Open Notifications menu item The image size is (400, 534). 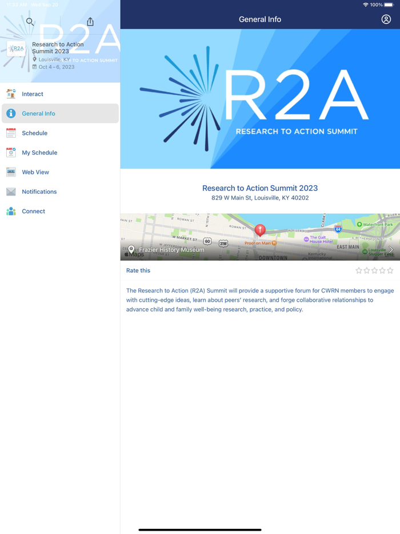pyautogui.click(x=60, y=192)
